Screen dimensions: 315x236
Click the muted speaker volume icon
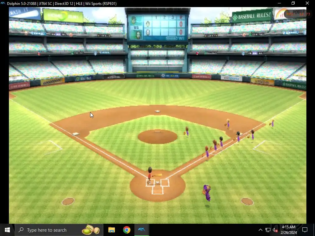[x=275, y=230]
